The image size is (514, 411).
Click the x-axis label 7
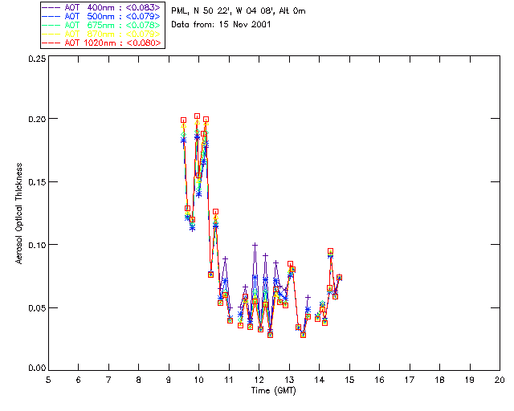(x=108, y=380)
